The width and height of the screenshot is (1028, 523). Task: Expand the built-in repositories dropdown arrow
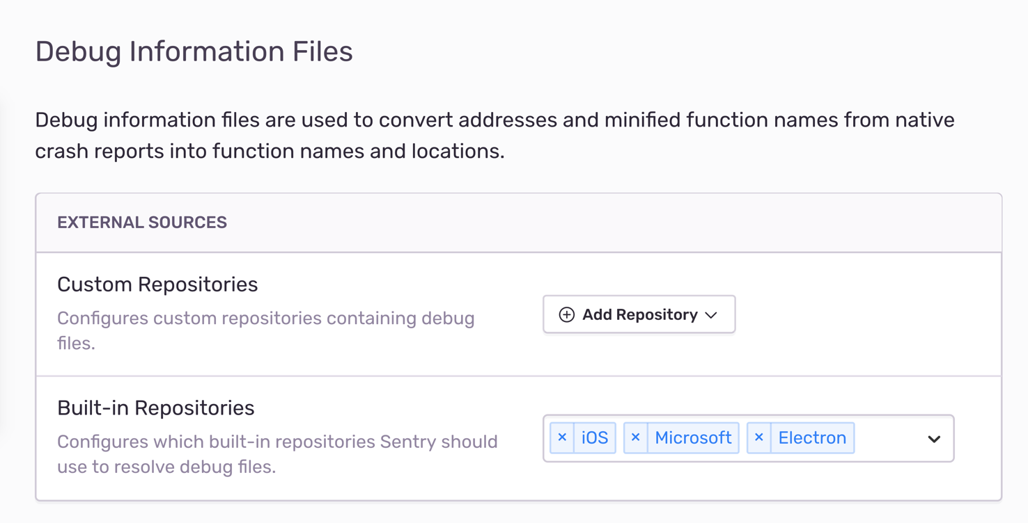tap(934, 439)
